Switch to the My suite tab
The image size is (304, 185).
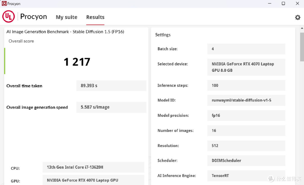[66, 17]
